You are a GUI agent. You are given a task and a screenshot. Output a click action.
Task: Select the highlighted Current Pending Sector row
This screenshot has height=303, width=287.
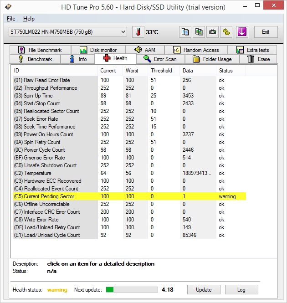point(129,196)
